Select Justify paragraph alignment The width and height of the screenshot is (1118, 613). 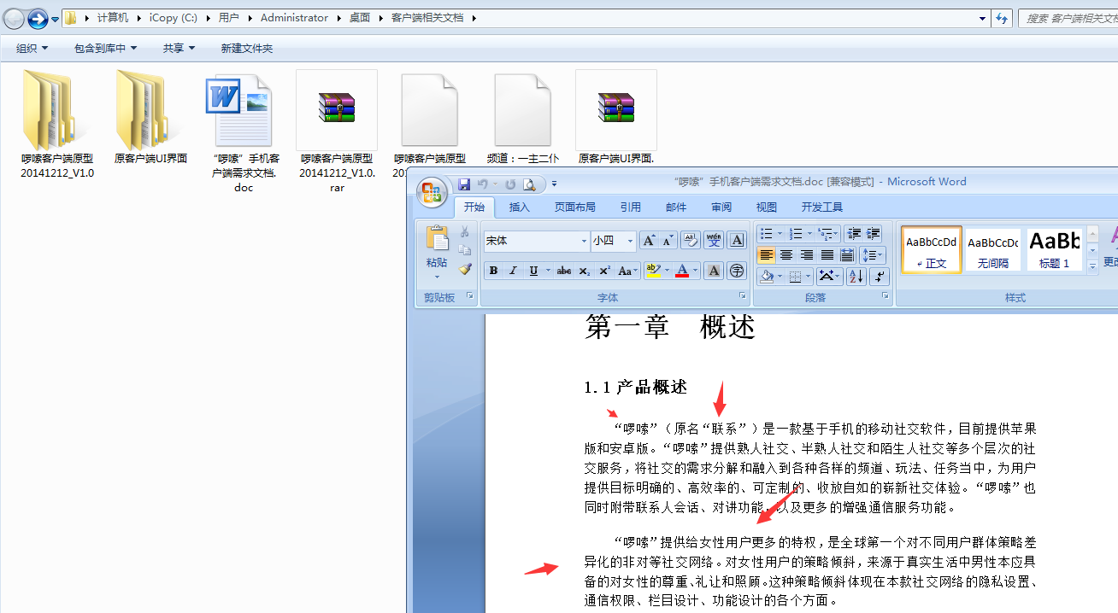tap(827, 254)
